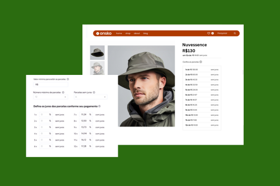Click the 6x interest percentage field
The width and height of the screenshot is (280, 186).
46,146
